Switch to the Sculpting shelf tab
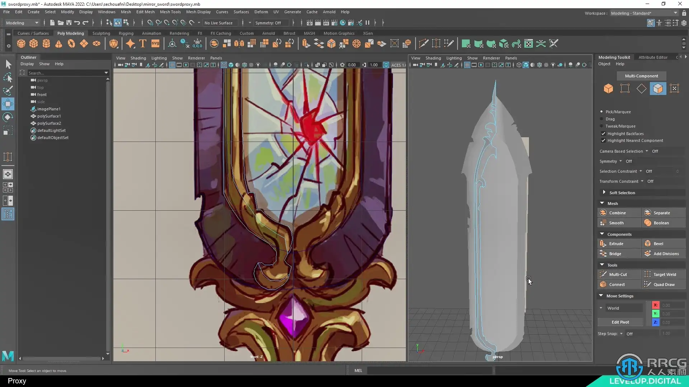 click(101, 33)
